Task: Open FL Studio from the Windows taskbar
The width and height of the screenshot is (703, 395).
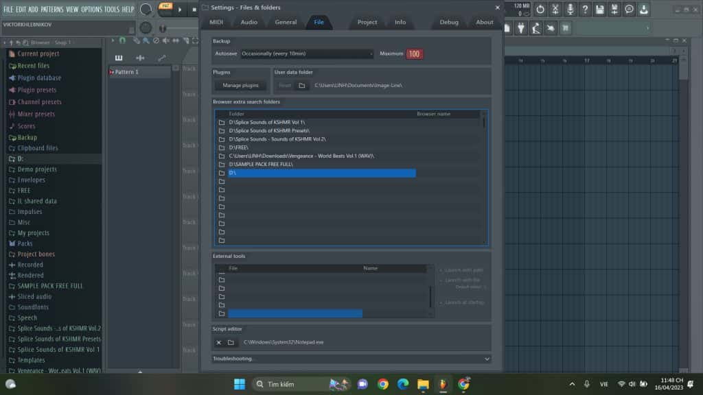Action: click(x=443, y=383)
